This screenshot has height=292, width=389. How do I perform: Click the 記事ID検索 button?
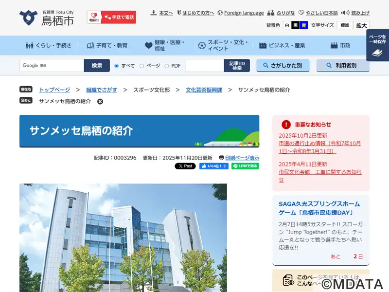(237, 66)
